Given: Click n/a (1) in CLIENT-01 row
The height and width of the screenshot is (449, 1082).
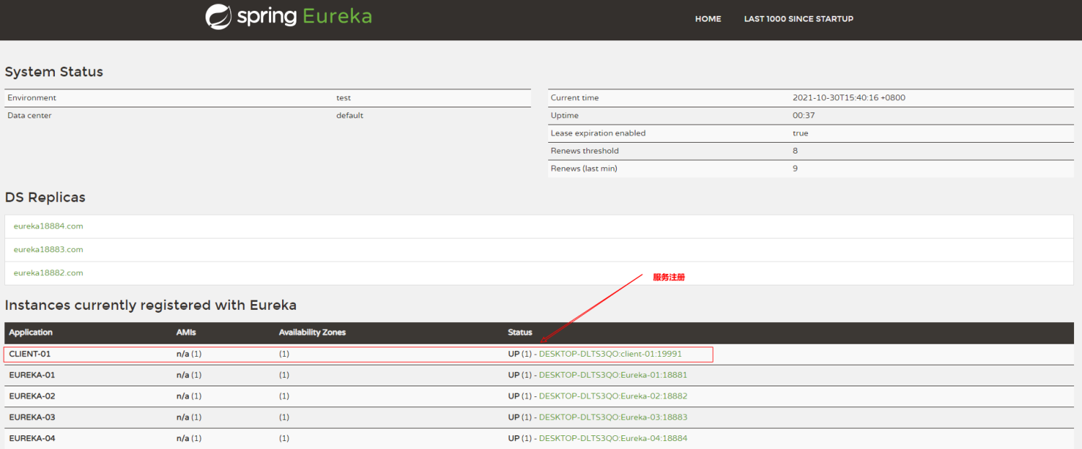Looking at the screenshot, I should [189, 354].
